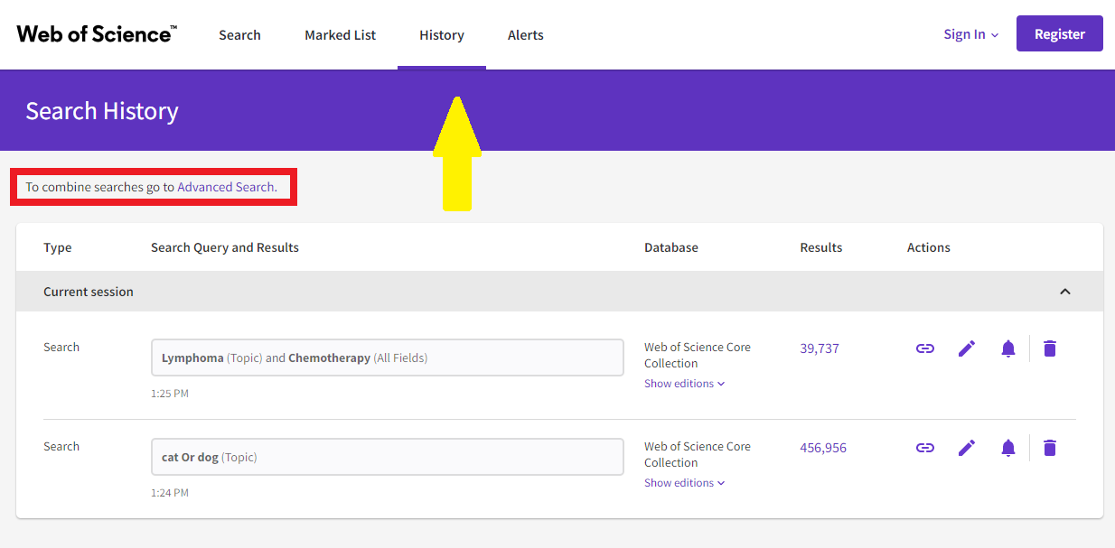Select the Results column header
Screen dimensions: 1115x548
[821, 247]
